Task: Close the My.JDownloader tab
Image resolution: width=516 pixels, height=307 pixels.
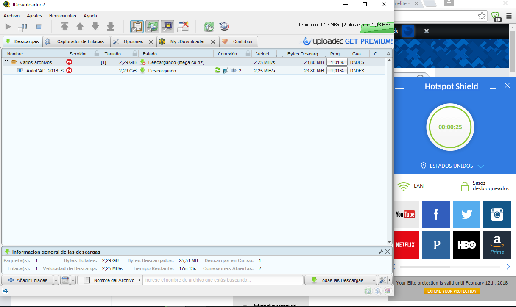Action: [213, 42]
